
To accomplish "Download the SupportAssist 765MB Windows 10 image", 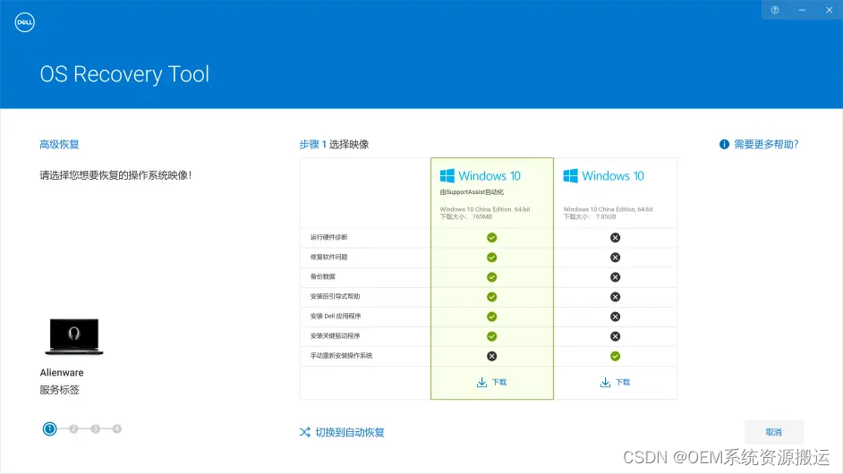I will tap(492, 382).
